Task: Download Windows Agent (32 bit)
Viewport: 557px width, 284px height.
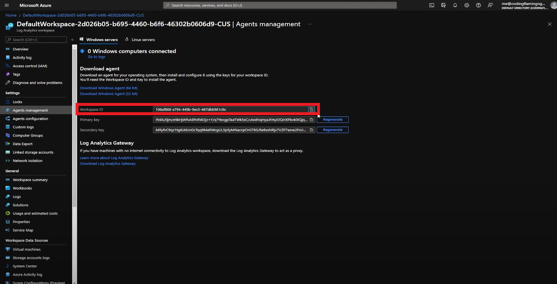Action: 109,94
